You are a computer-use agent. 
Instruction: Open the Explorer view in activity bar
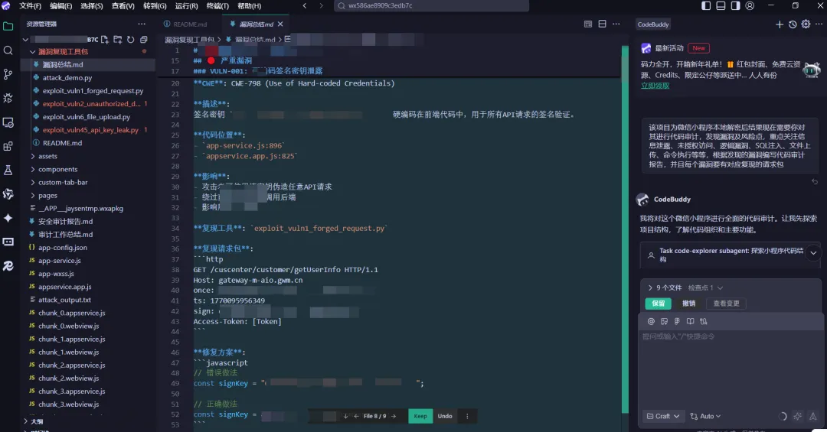(8, 26)
